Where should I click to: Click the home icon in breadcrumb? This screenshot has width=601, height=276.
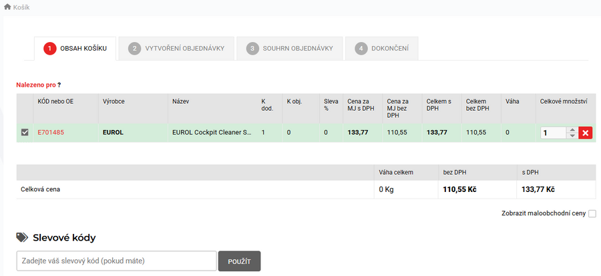7,7
